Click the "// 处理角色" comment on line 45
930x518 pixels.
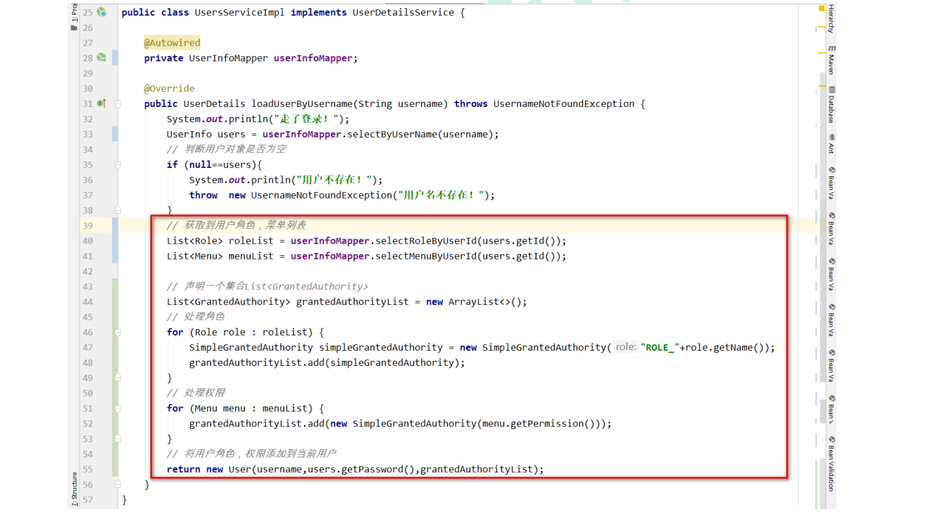(195, 316)
